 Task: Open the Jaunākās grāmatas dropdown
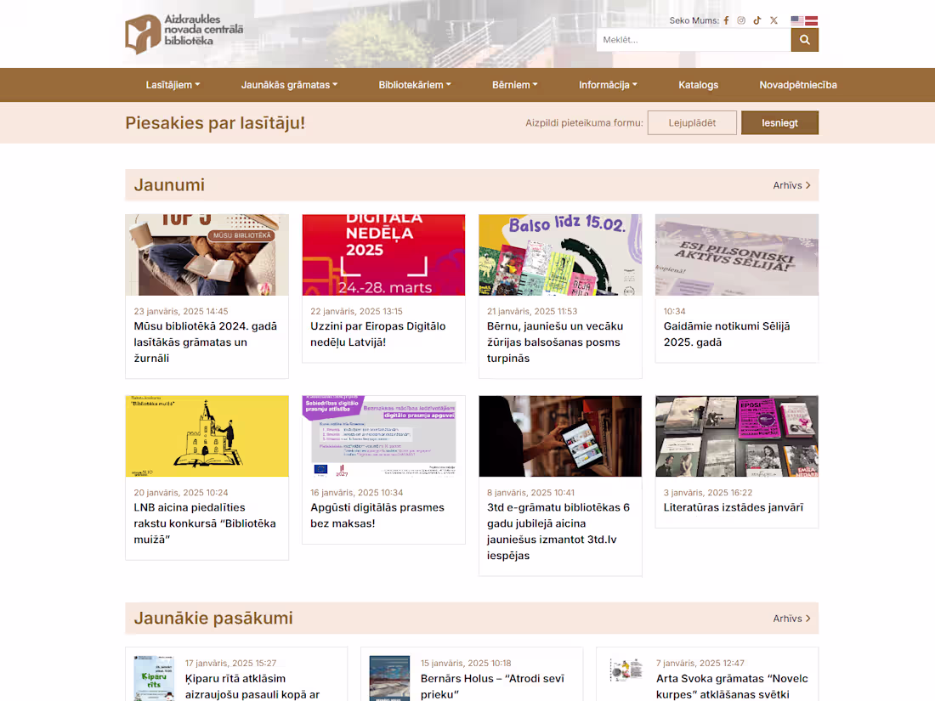[287, 85]
